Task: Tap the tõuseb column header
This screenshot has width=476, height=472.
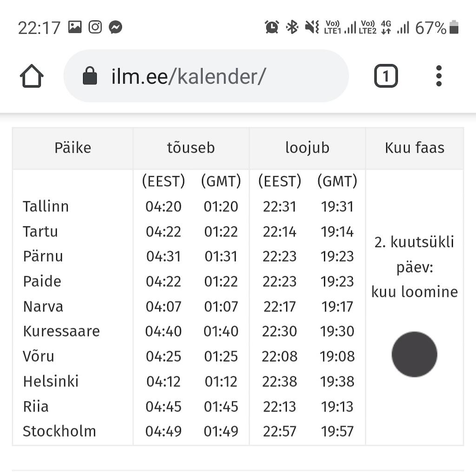Action: (x=191, y=148)
